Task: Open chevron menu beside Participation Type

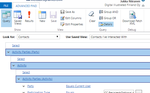Action: pos(24,92)
